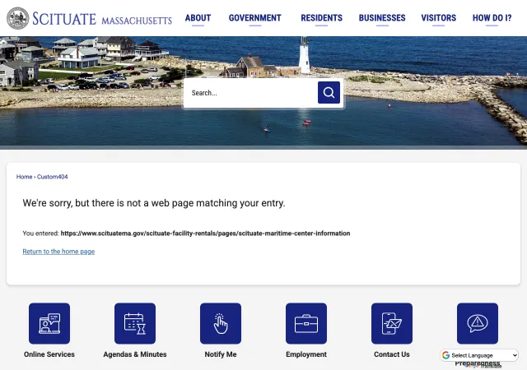Click Return to the home page link
Image resolution: width=527 pixels, height=370 pixels.
[x=58, y=252]
